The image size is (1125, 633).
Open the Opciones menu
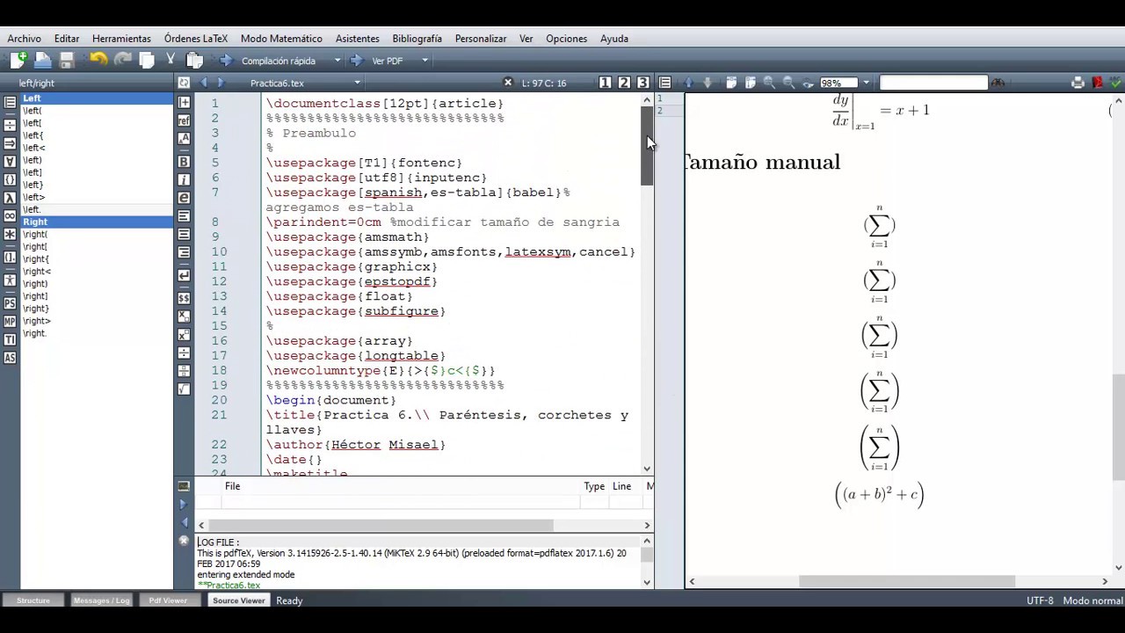pyautogui.click(x=566, y=39)
